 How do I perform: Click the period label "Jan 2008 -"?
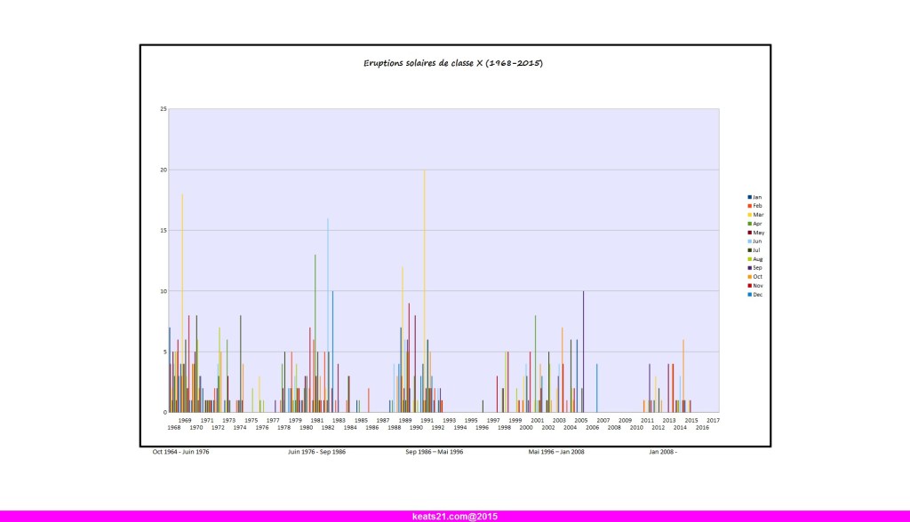tap(663, 452)
